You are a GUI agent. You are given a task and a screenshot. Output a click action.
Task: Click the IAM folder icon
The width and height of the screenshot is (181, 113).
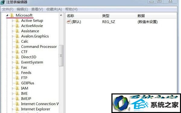tap(17, 88)
